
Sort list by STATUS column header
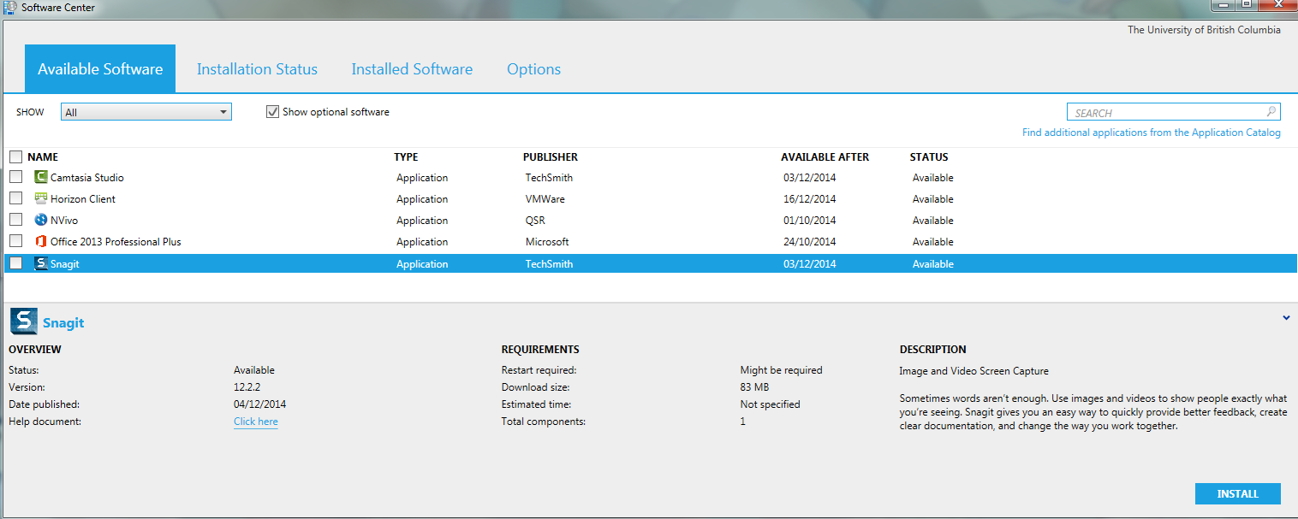(929, 157)
